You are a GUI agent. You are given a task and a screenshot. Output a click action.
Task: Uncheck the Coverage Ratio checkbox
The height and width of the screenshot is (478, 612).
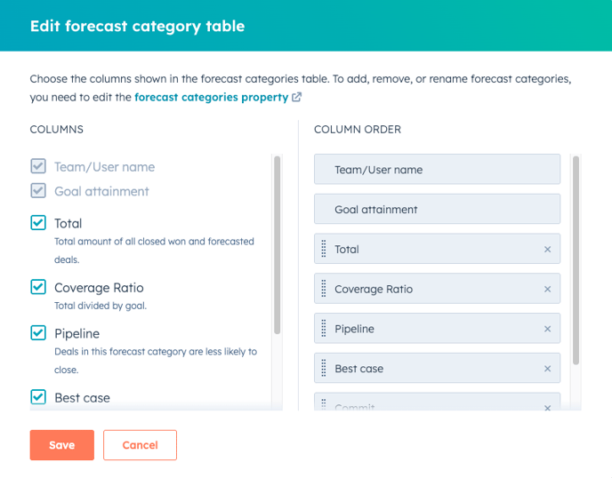[x=38, y=287]
